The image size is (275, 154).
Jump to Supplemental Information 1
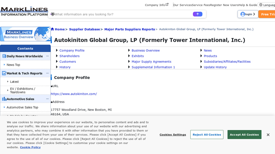click(x=153, y=67)
